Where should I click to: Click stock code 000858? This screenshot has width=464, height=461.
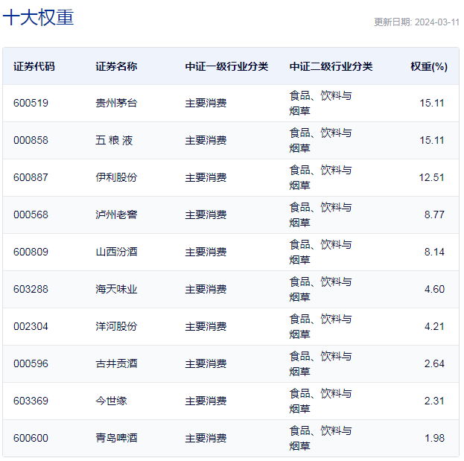[31, 140]
